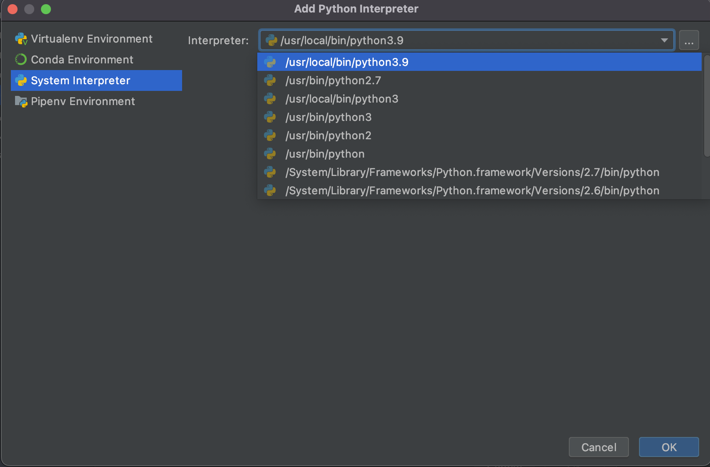Select /usr/local/bin/python3.9 from the list
The image size is (710, 467).
click(x=347, y=62)
